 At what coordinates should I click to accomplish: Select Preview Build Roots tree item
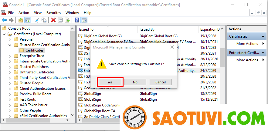36,94
